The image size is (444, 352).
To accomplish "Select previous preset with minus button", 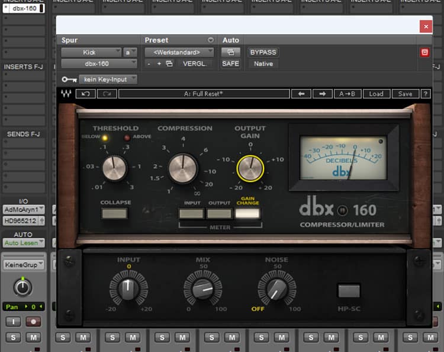I will click(149, 64).
